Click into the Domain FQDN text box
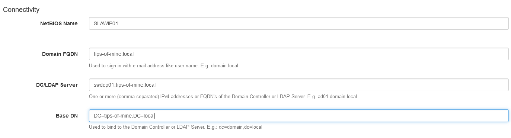The image size is (511, 138). point(299,54)
